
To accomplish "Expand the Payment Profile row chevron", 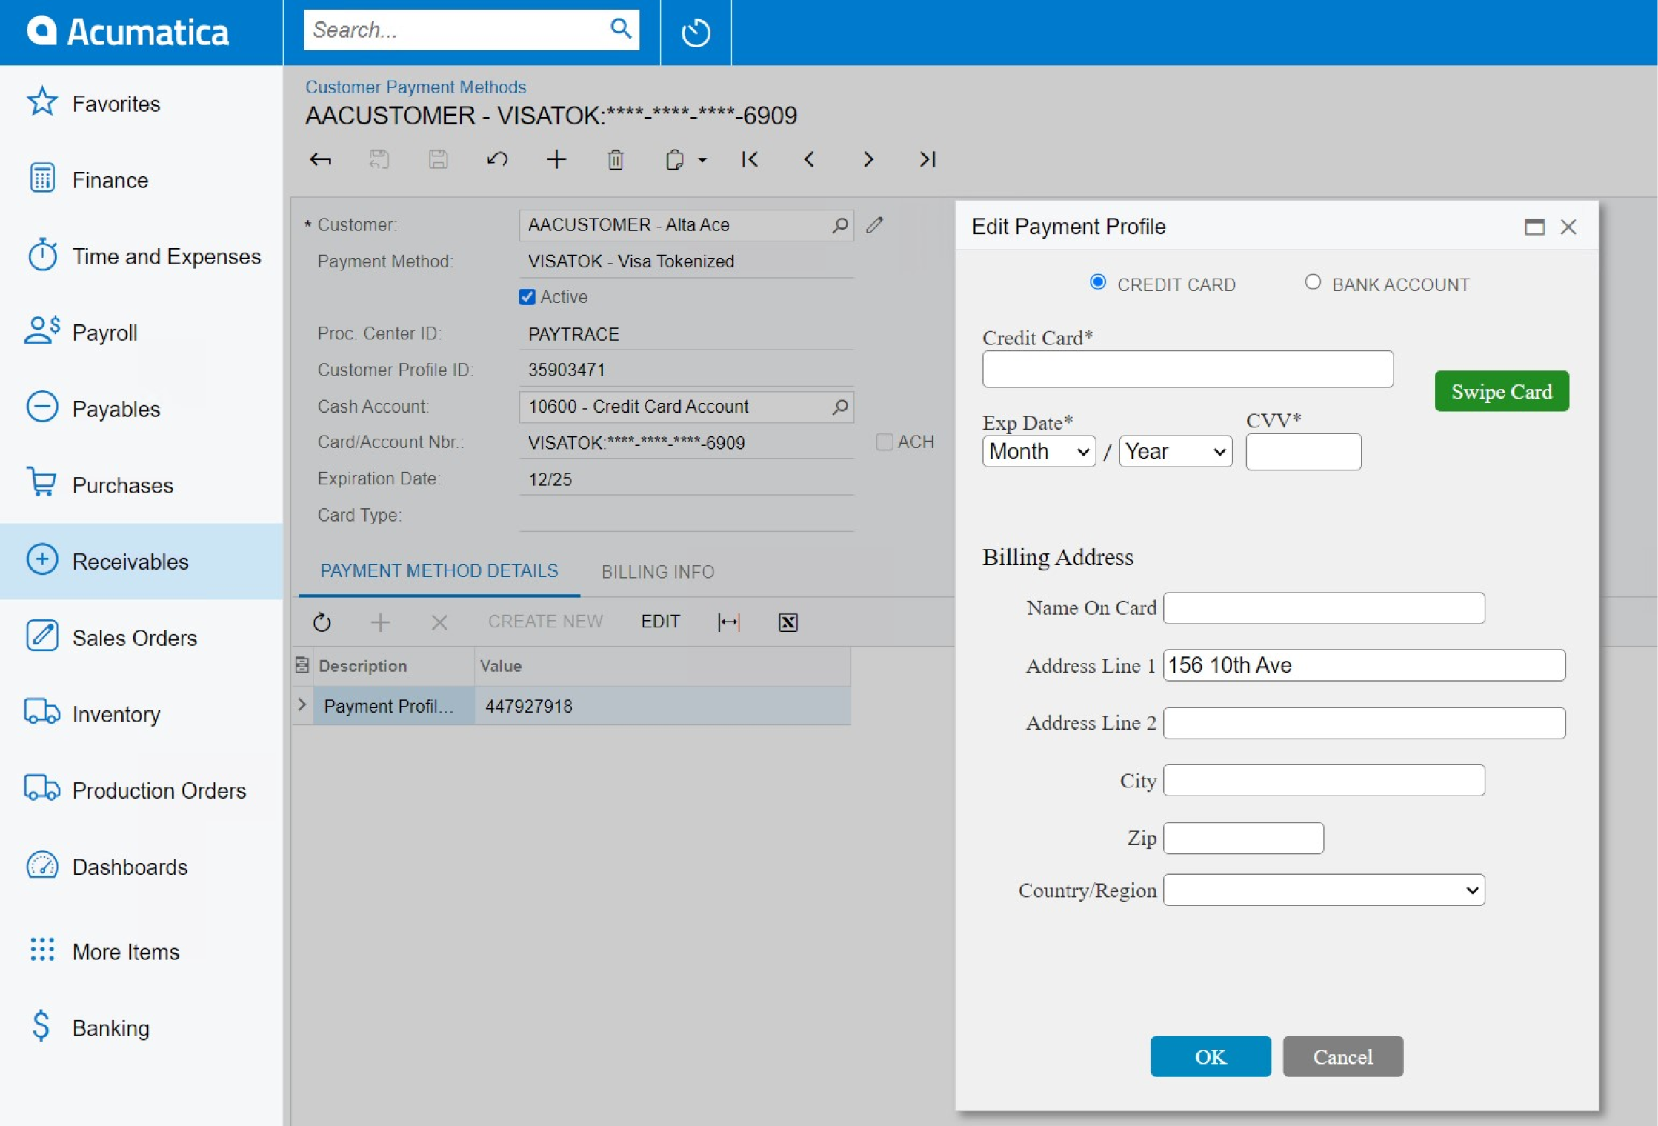I will pyautogui.click(x=302, y=704).
